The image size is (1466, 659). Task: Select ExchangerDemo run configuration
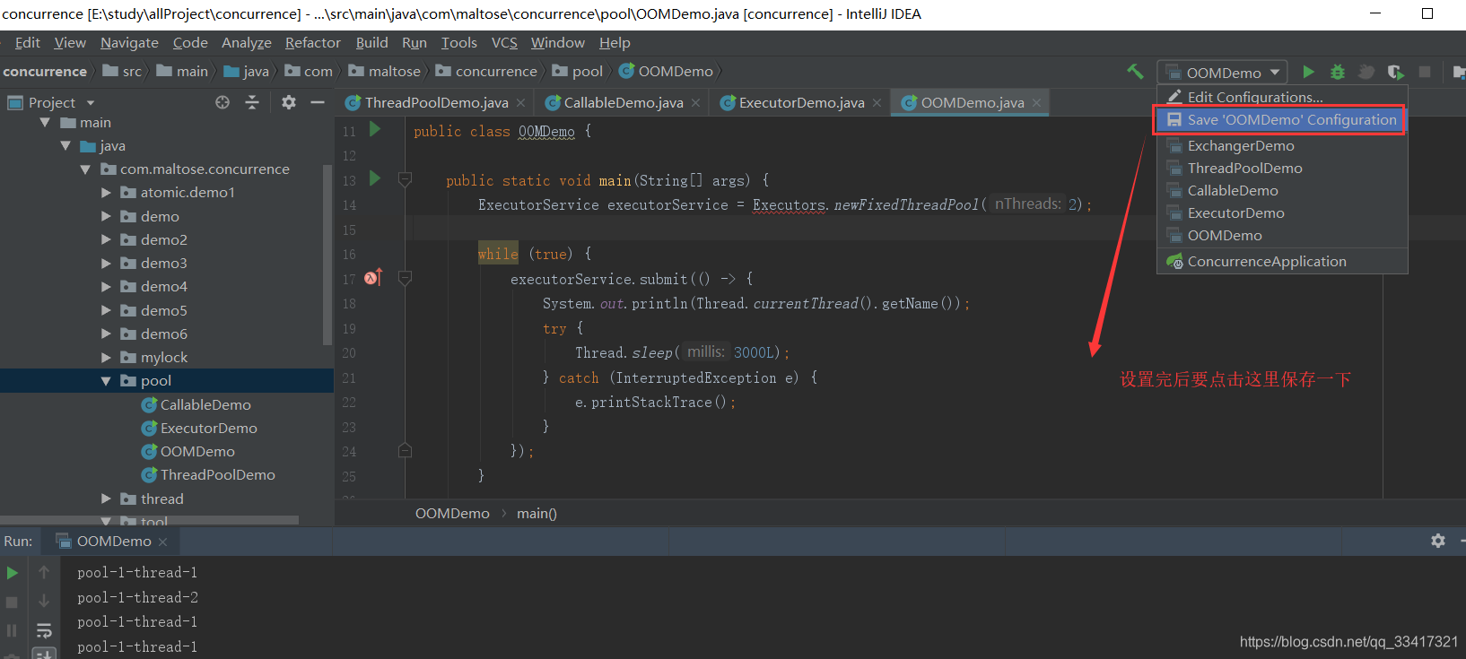tap(1282, 145)
